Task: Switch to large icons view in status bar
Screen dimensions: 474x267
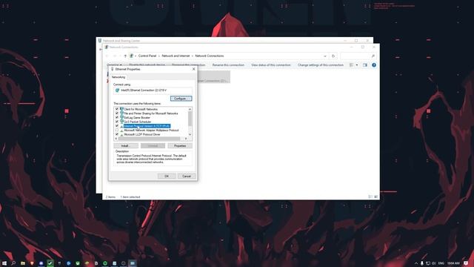Action: pos(375,197)
